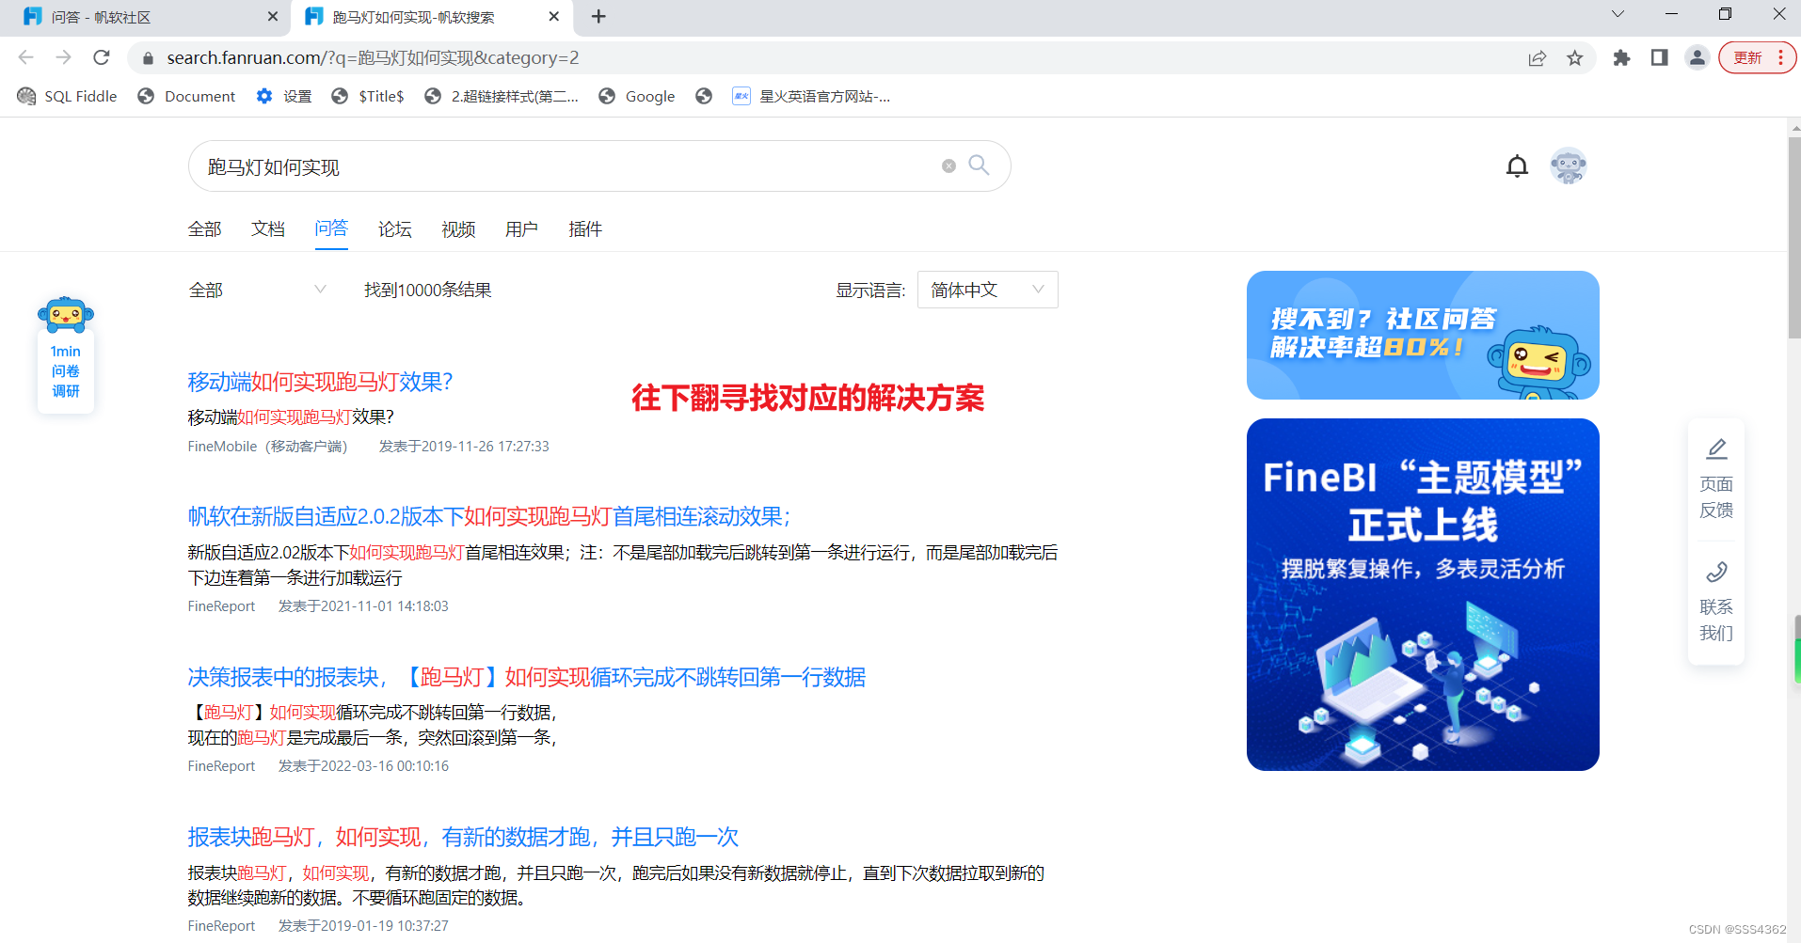Click the browser address bar
Image resolution: width=1801 pixels, height=943 pixels.
pos(837,58)
